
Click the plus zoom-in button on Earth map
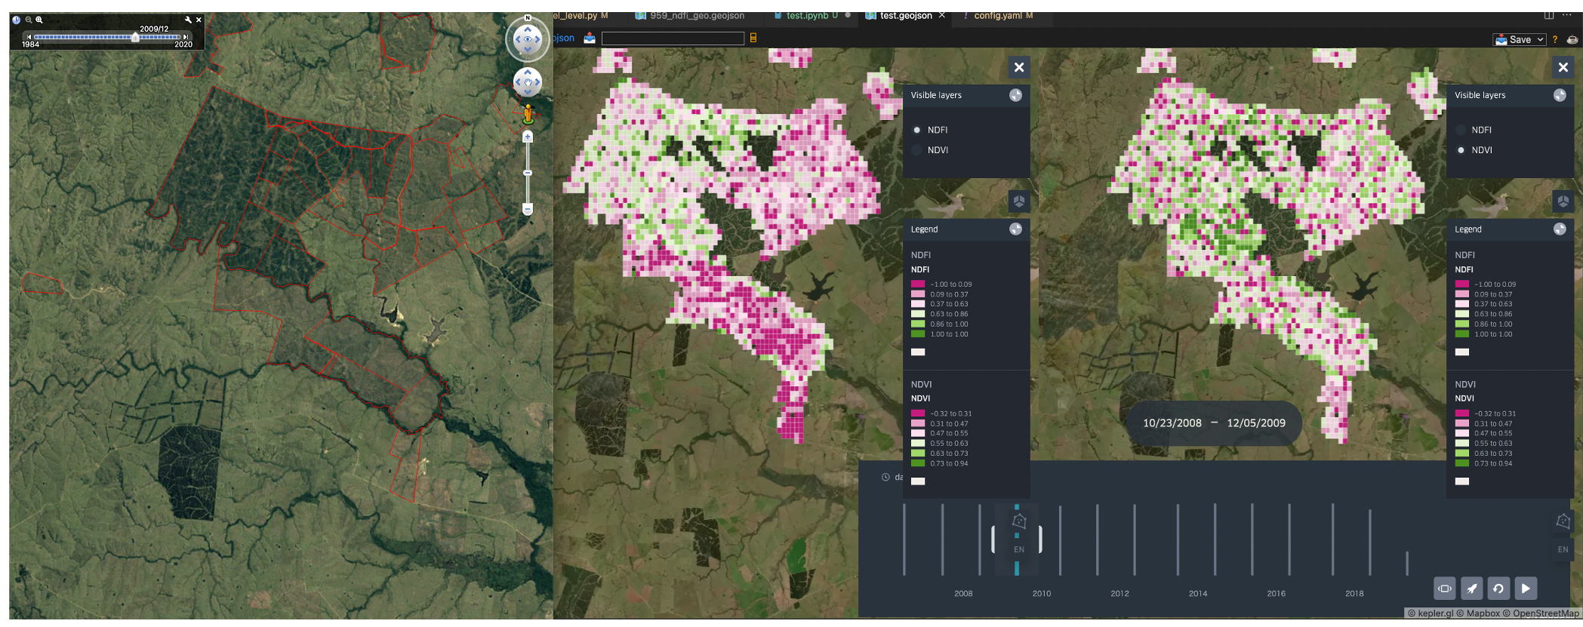click(x=528, y=137)
